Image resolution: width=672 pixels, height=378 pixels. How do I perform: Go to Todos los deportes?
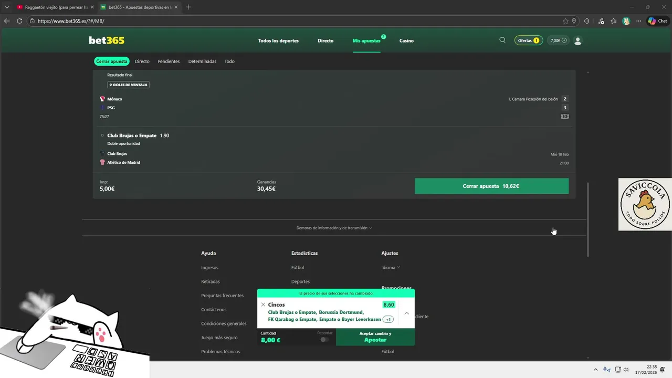click(x=278, y=40)
